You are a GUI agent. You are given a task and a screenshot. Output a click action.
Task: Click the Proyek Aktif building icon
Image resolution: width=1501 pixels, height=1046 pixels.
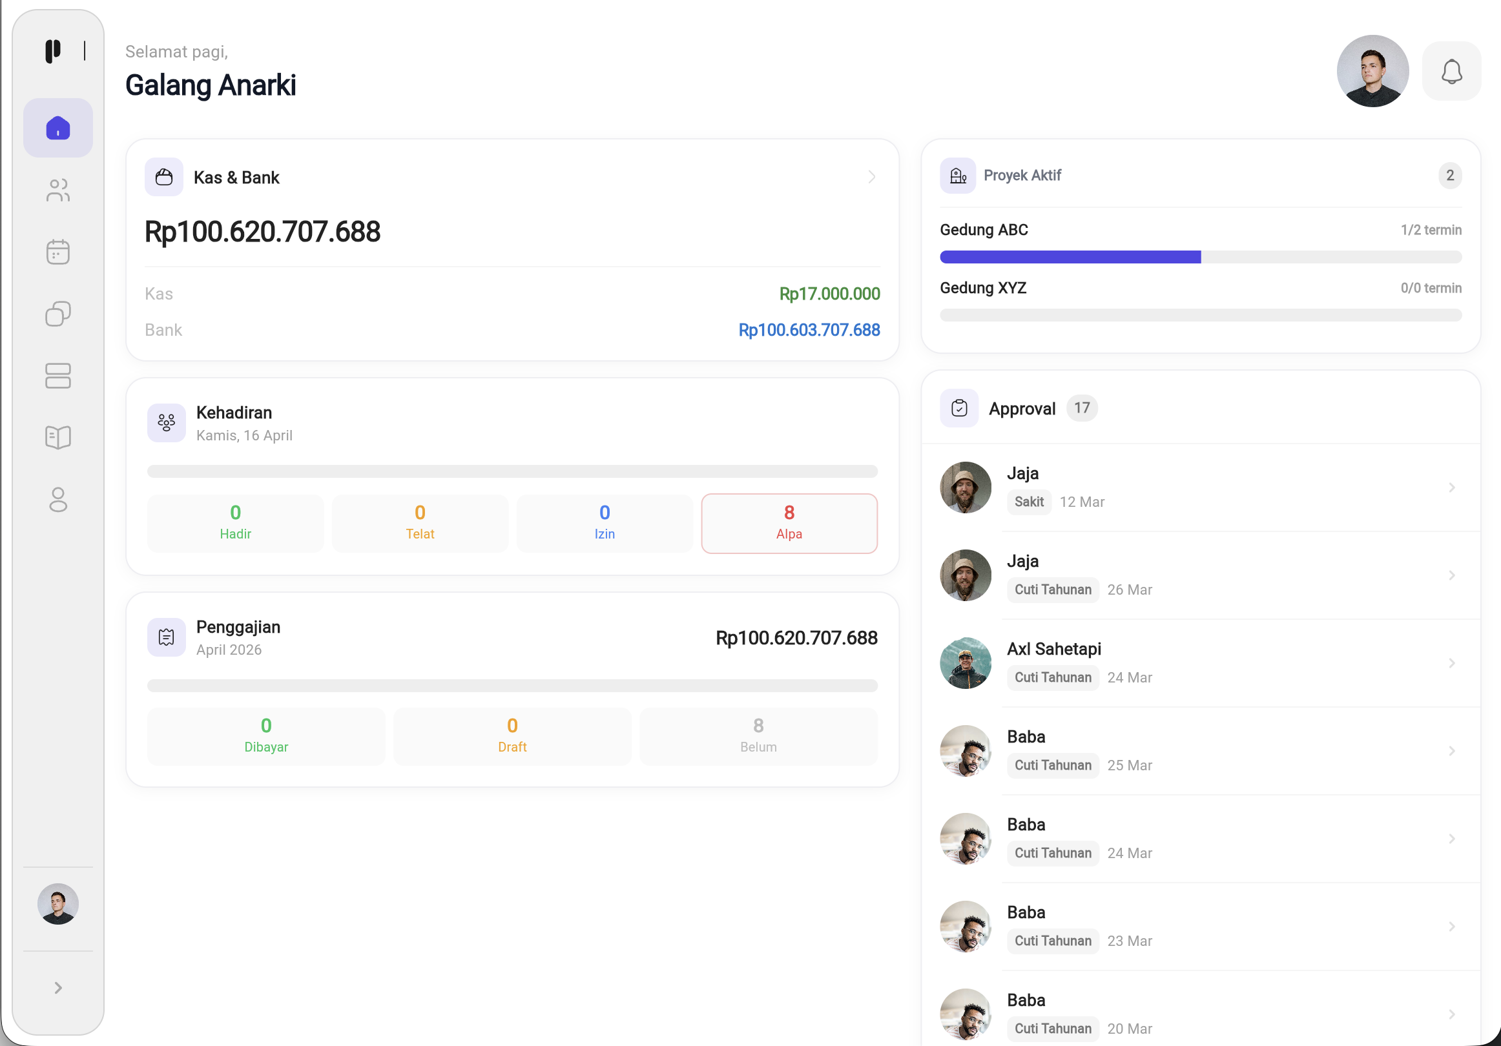click(958, 175)
